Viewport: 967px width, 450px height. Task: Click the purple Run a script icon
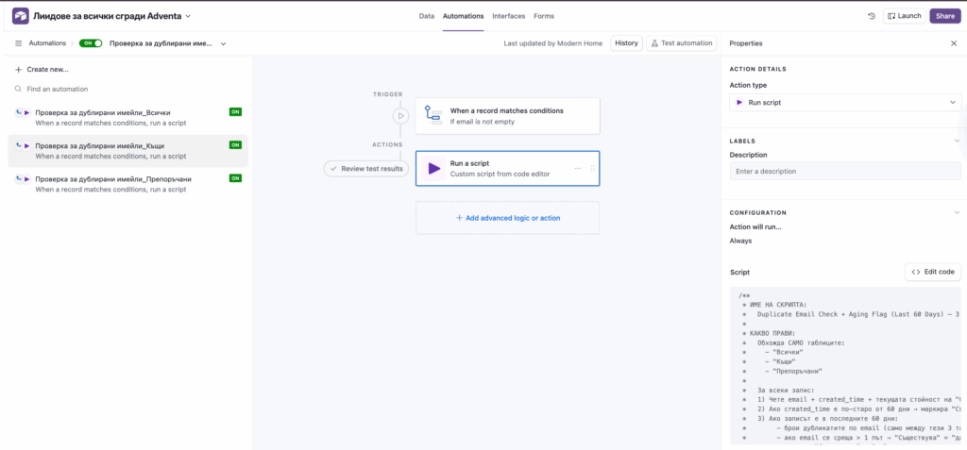pos(433,169)
